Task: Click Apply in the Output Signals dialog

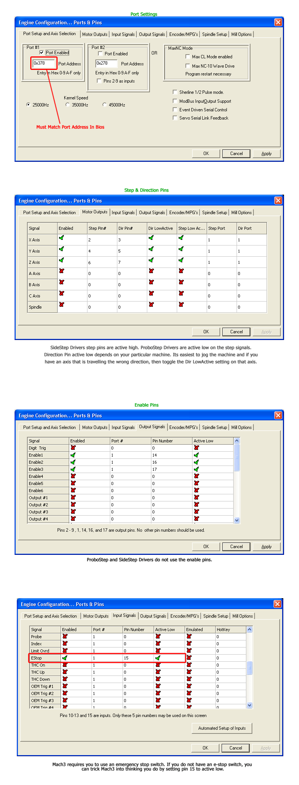Action: 266,547
